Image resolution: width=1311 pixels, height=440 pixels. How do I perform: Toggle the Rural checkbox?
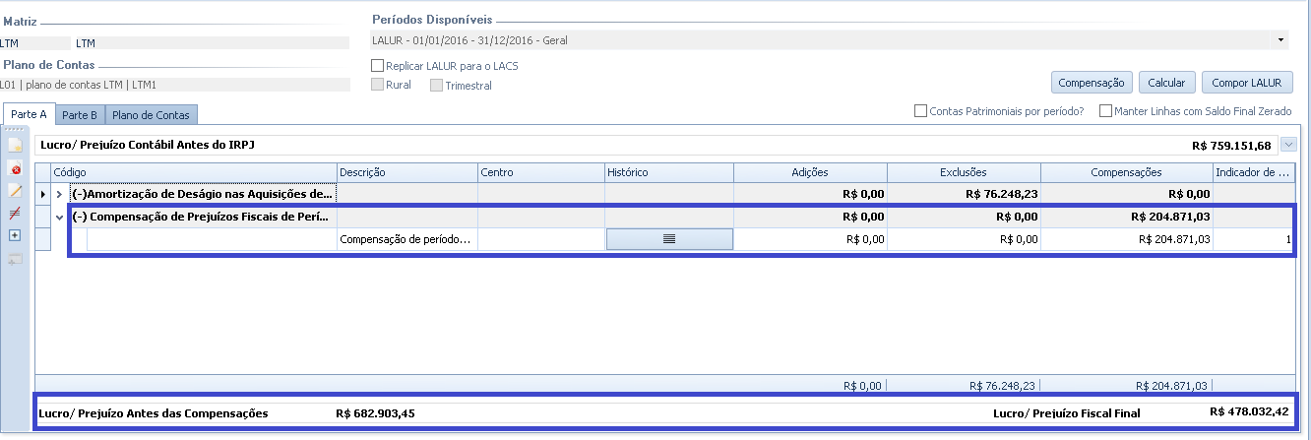coord(377,86)
